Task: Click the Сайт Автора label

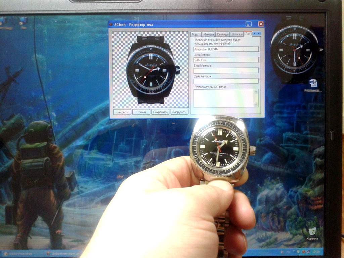Action: (202, 76)
